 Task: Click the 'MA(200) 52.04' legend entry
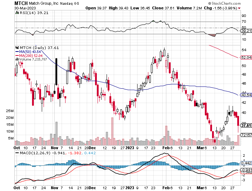[31, 55]
